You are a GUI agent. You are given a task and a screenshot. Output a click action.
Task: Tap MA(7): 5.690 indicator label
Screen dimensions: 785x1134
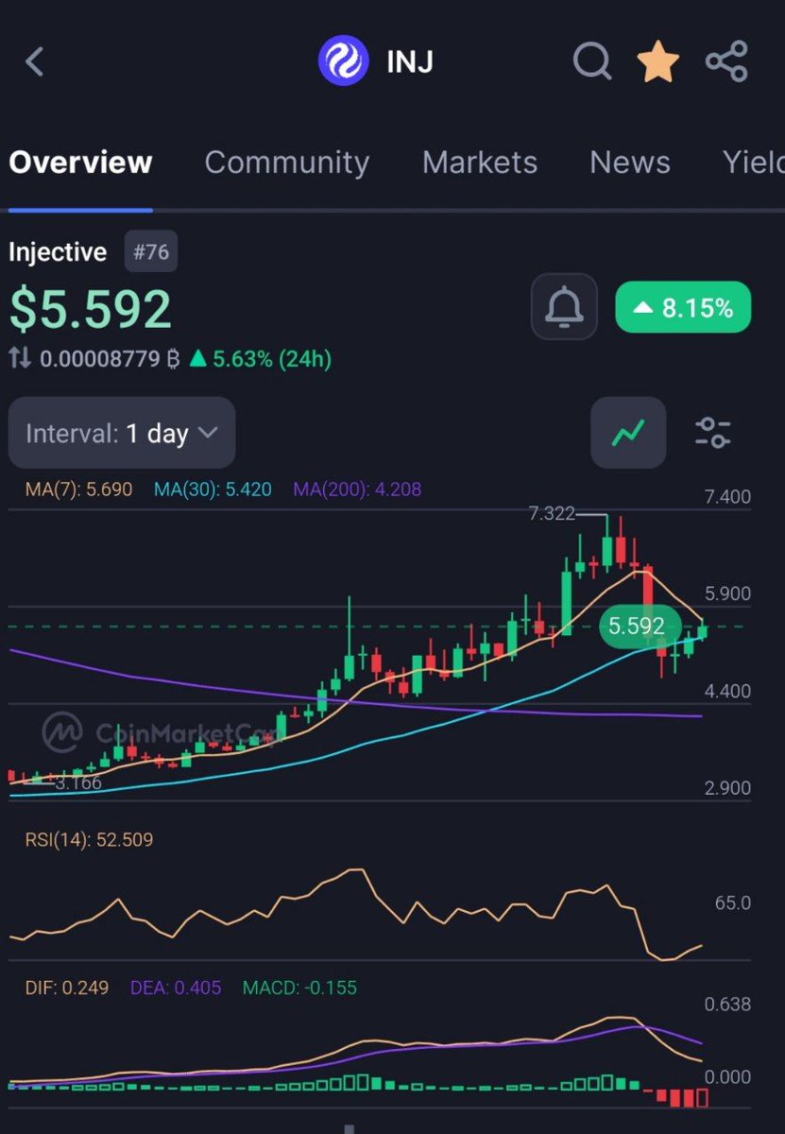pos(79,490)
